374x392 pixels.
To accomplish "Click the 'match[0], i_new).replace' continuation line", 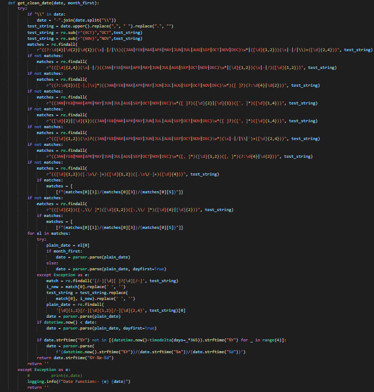I will (x=95, y=299).
